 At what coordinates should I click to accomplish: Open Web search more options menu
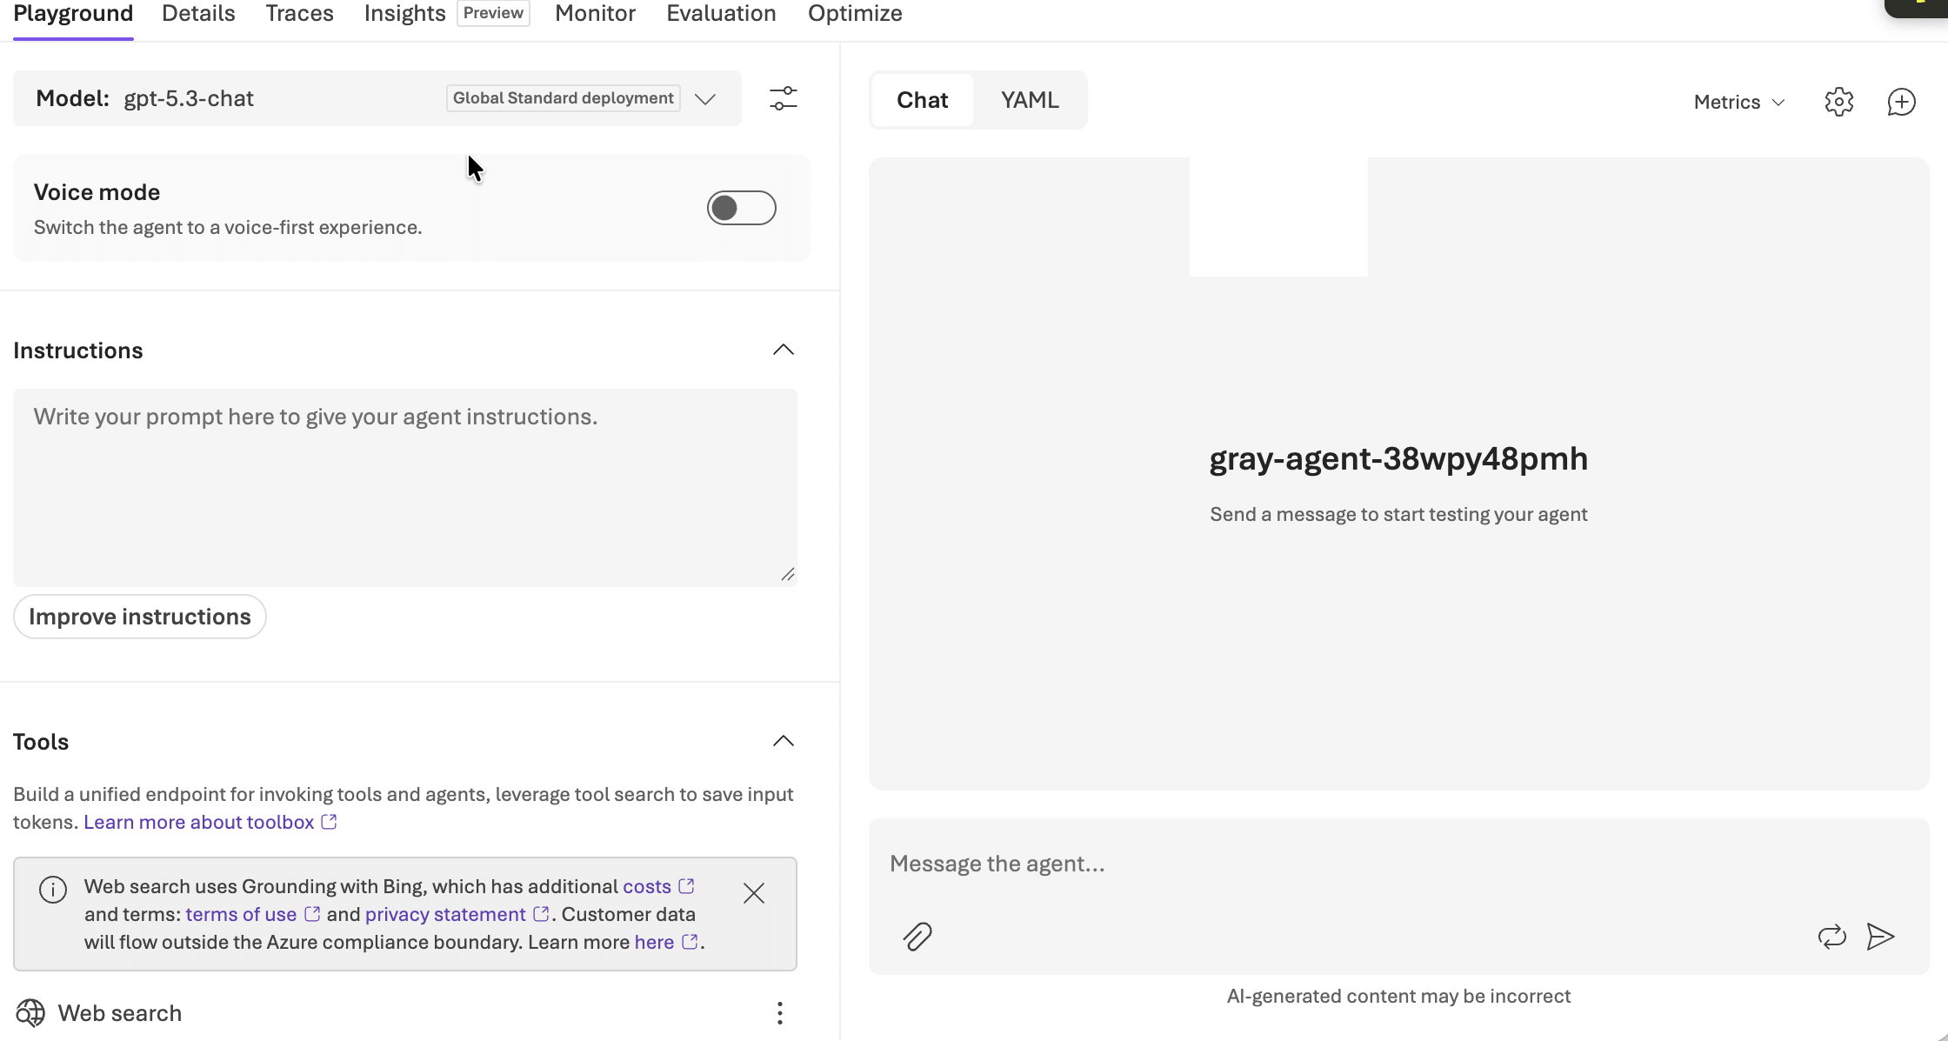click(780, 1013)
